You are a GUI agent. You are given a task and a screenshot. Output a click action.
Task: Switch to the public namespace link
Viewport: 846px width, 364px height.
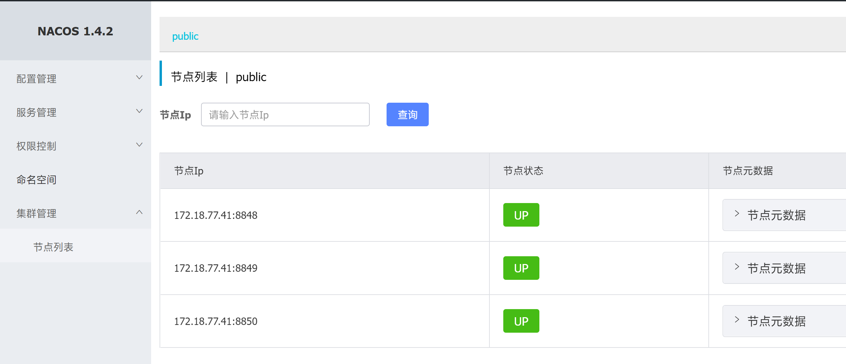185,36
